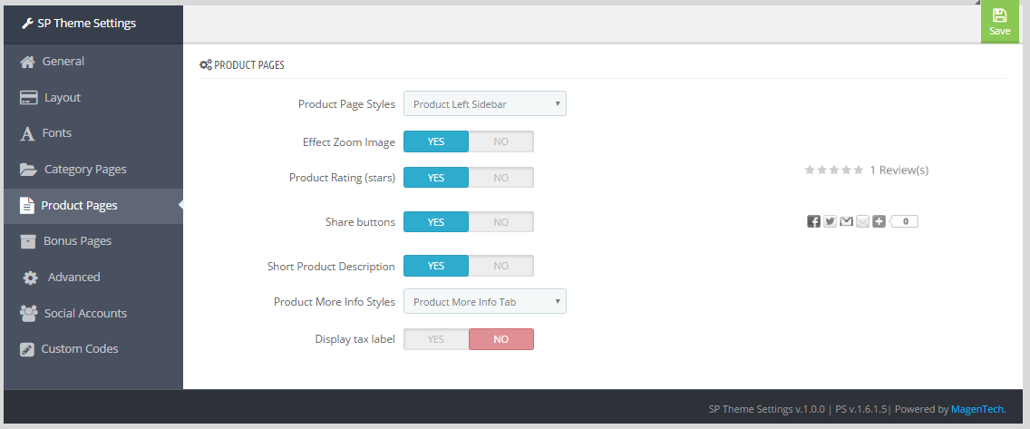Image resolution: width=1030 pixels, height=429 pixels.
Task: Click the Facebook share icon
Action: click(814, 221)
